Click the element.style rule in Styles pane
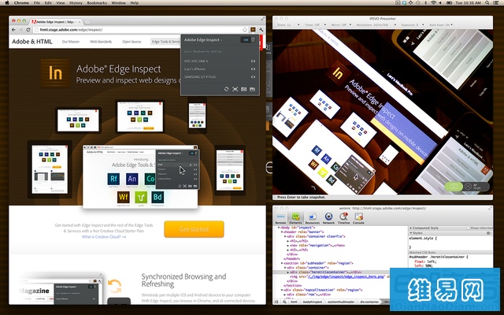Image resolution: width=504 pixels, height=315 pixels. pyautogui.click(x=423, y=239)
